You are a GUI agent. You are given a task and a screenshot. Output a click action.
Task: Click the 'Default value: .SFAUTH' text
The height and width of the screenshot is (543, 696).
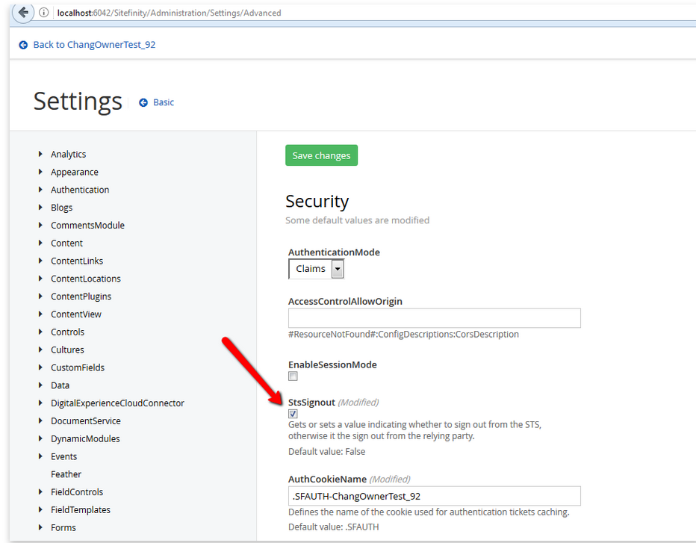pyautogui.click(x=333, y=527)
